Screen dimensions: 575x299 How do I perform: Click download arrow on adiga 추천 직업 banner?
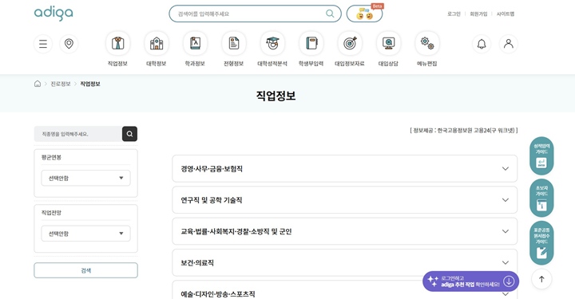(509, 281)
